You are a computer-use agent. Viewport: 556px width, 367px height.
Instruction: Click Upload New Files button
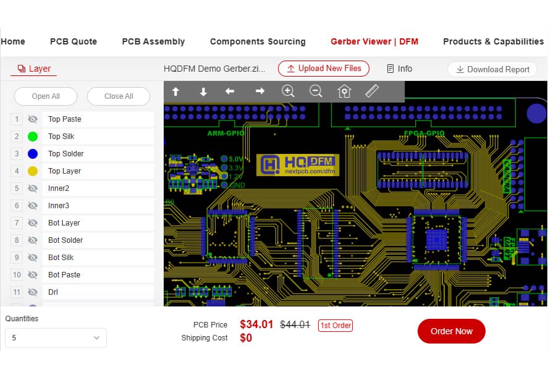(324, 69)
